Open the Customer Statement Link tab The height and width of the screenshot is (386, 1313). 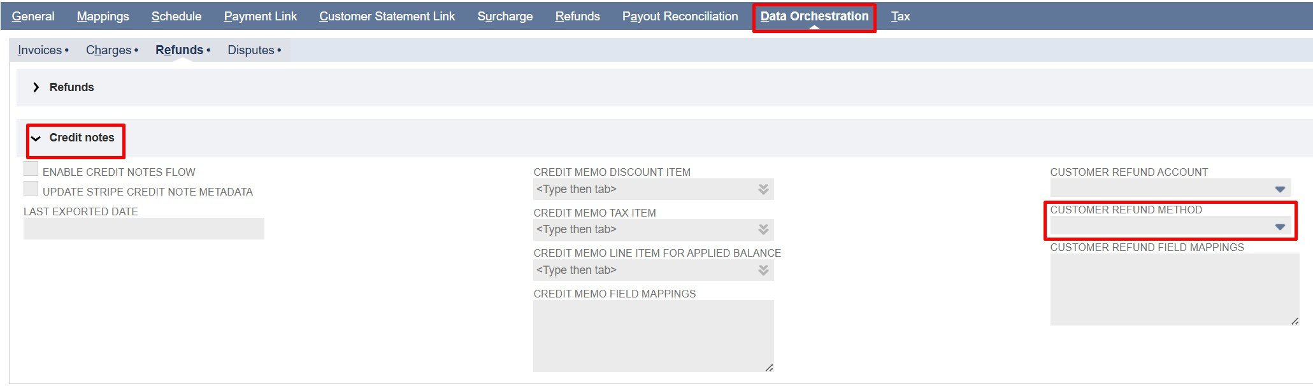click(387, 16)
